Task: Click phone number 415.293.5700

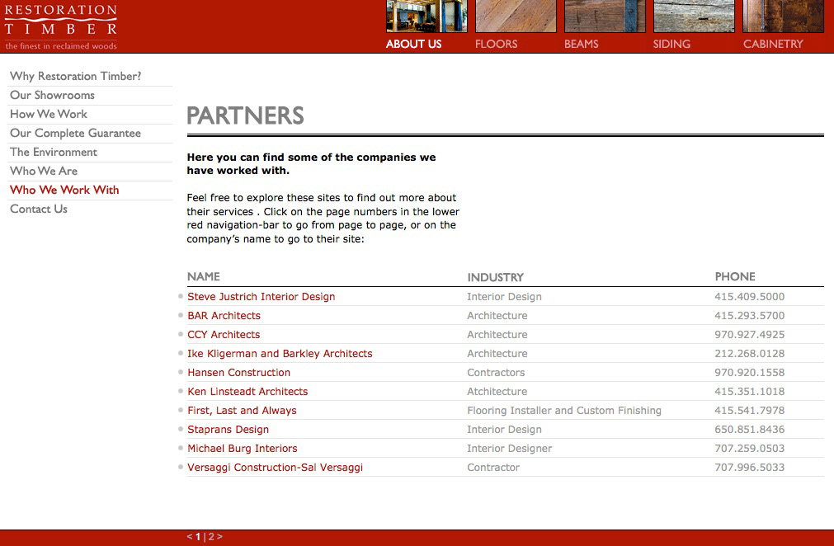Action: pyautogui.click(x=749, y=316)
